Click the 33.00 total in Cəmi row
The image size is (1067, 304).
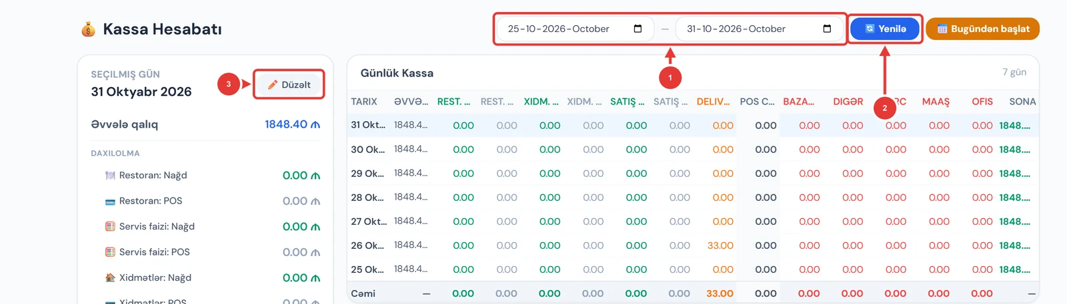pyautogui.click(x=720, y=293)
